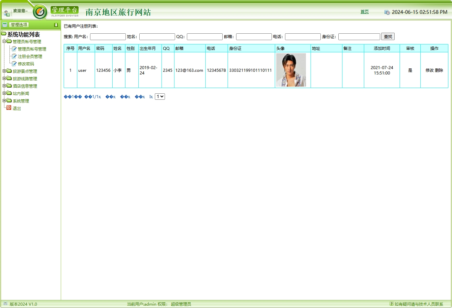Image resolution: width=452 pixels, height=308 pixels.
Task: Click the 用户名 search input field
Action: (x=108, y=37)
